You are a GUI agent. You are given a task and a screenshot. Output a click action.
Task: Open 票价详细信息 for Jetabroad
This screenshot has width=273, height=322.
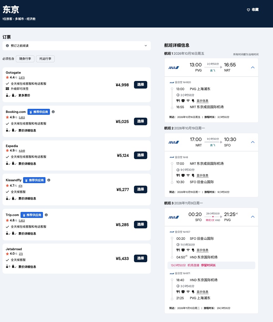[x=27, y=267]
